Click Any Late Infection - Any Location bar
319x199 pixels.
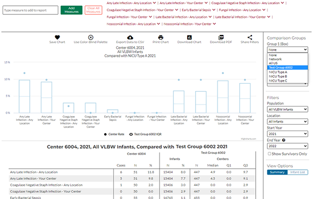[x=24, y=96]
